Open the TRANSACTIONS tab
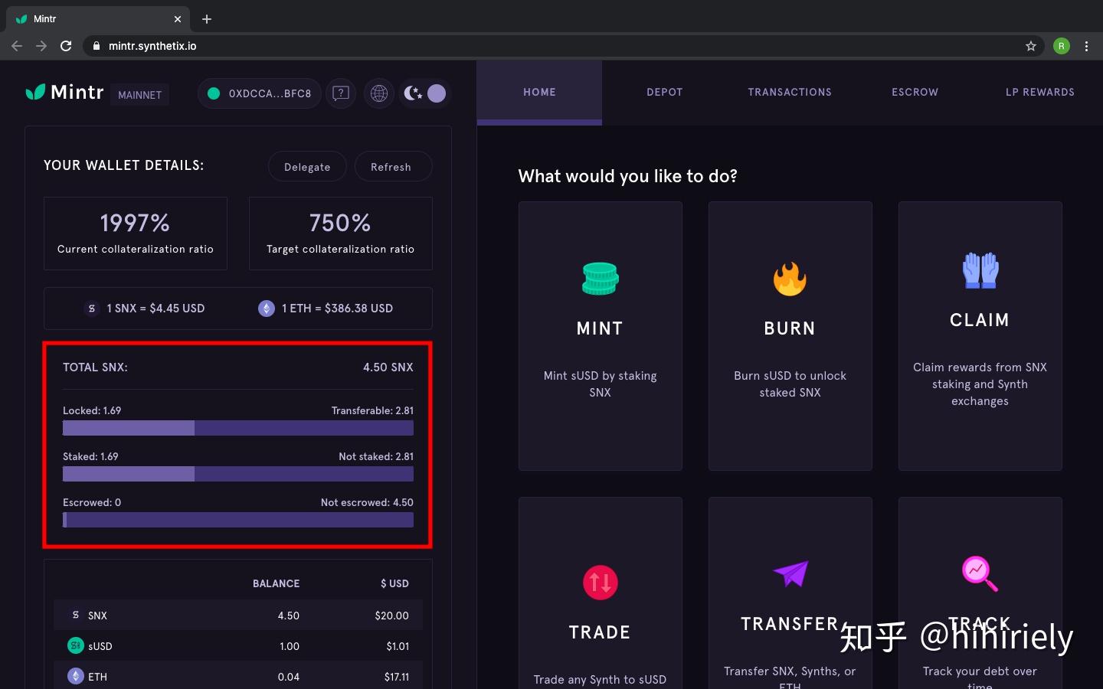The width and height of the screenshot is (1103, 689). click(x=790, y=93)
